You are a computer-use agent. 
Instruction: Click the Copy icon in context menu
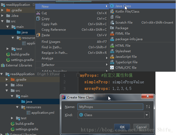pyautogui.click(x=38, y=19)
